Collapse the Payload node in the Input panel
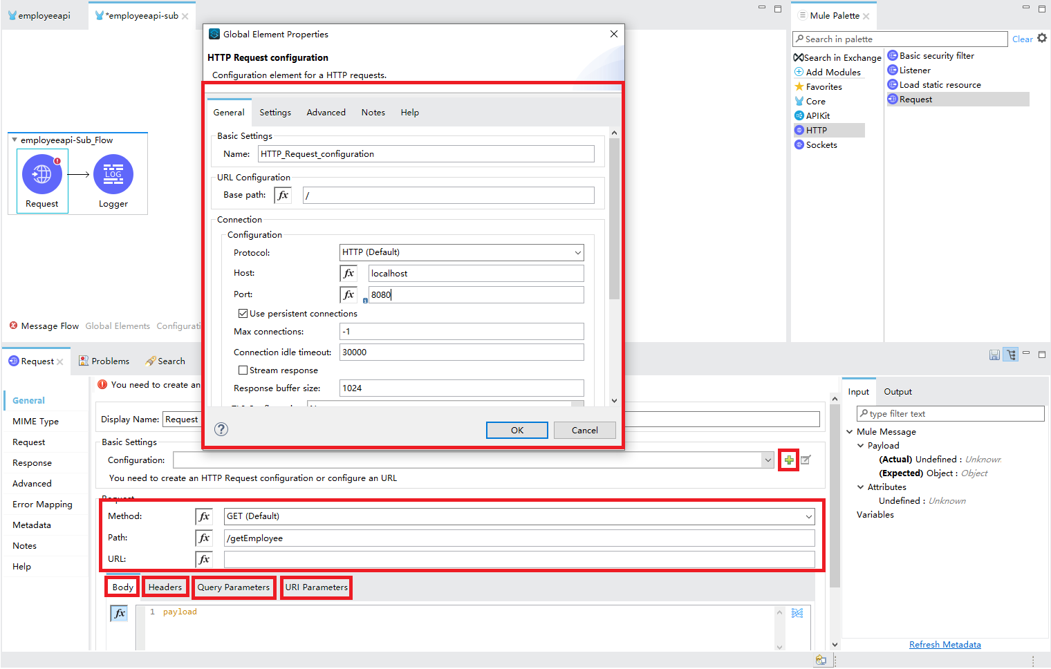Screen dimensions: 1051x669 click(859, 445)
